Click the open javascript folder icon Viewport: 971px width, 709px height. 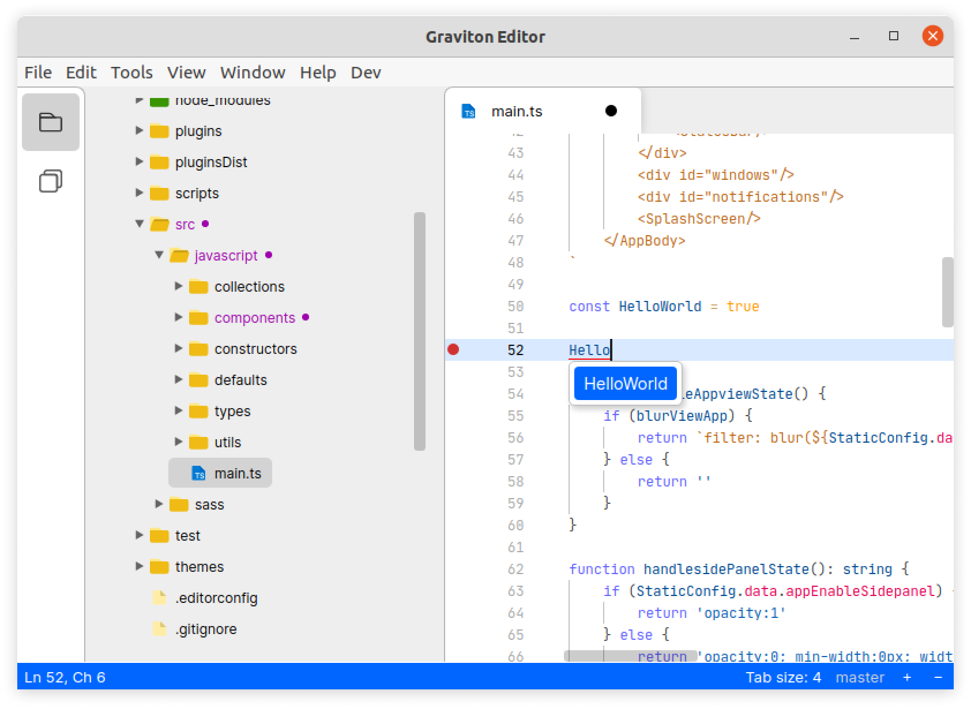click(x=179, y=255)
